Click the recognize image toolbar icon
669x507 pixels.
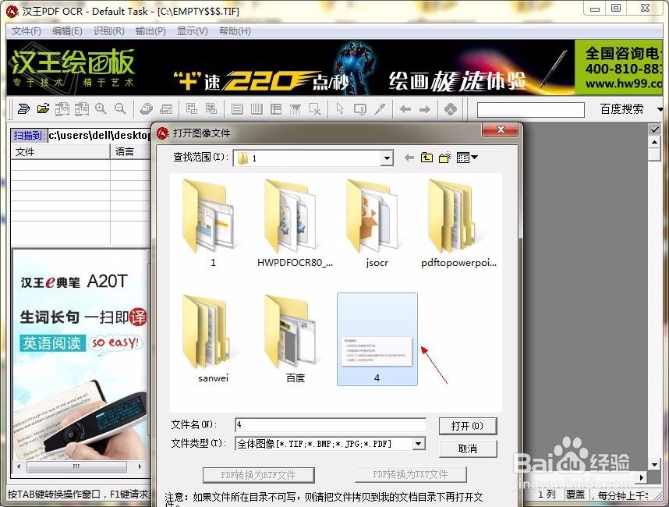(x=166, y=109)
